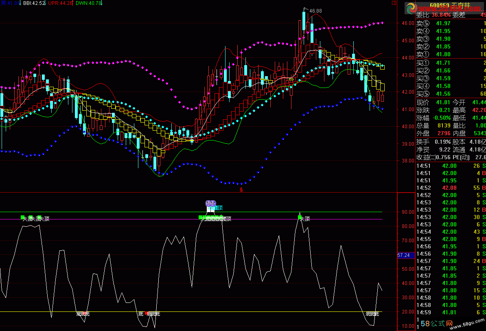Click the UPR:44.26 indicator value
The height and width of the screenshot is (331, 486).
coord(60,3)
